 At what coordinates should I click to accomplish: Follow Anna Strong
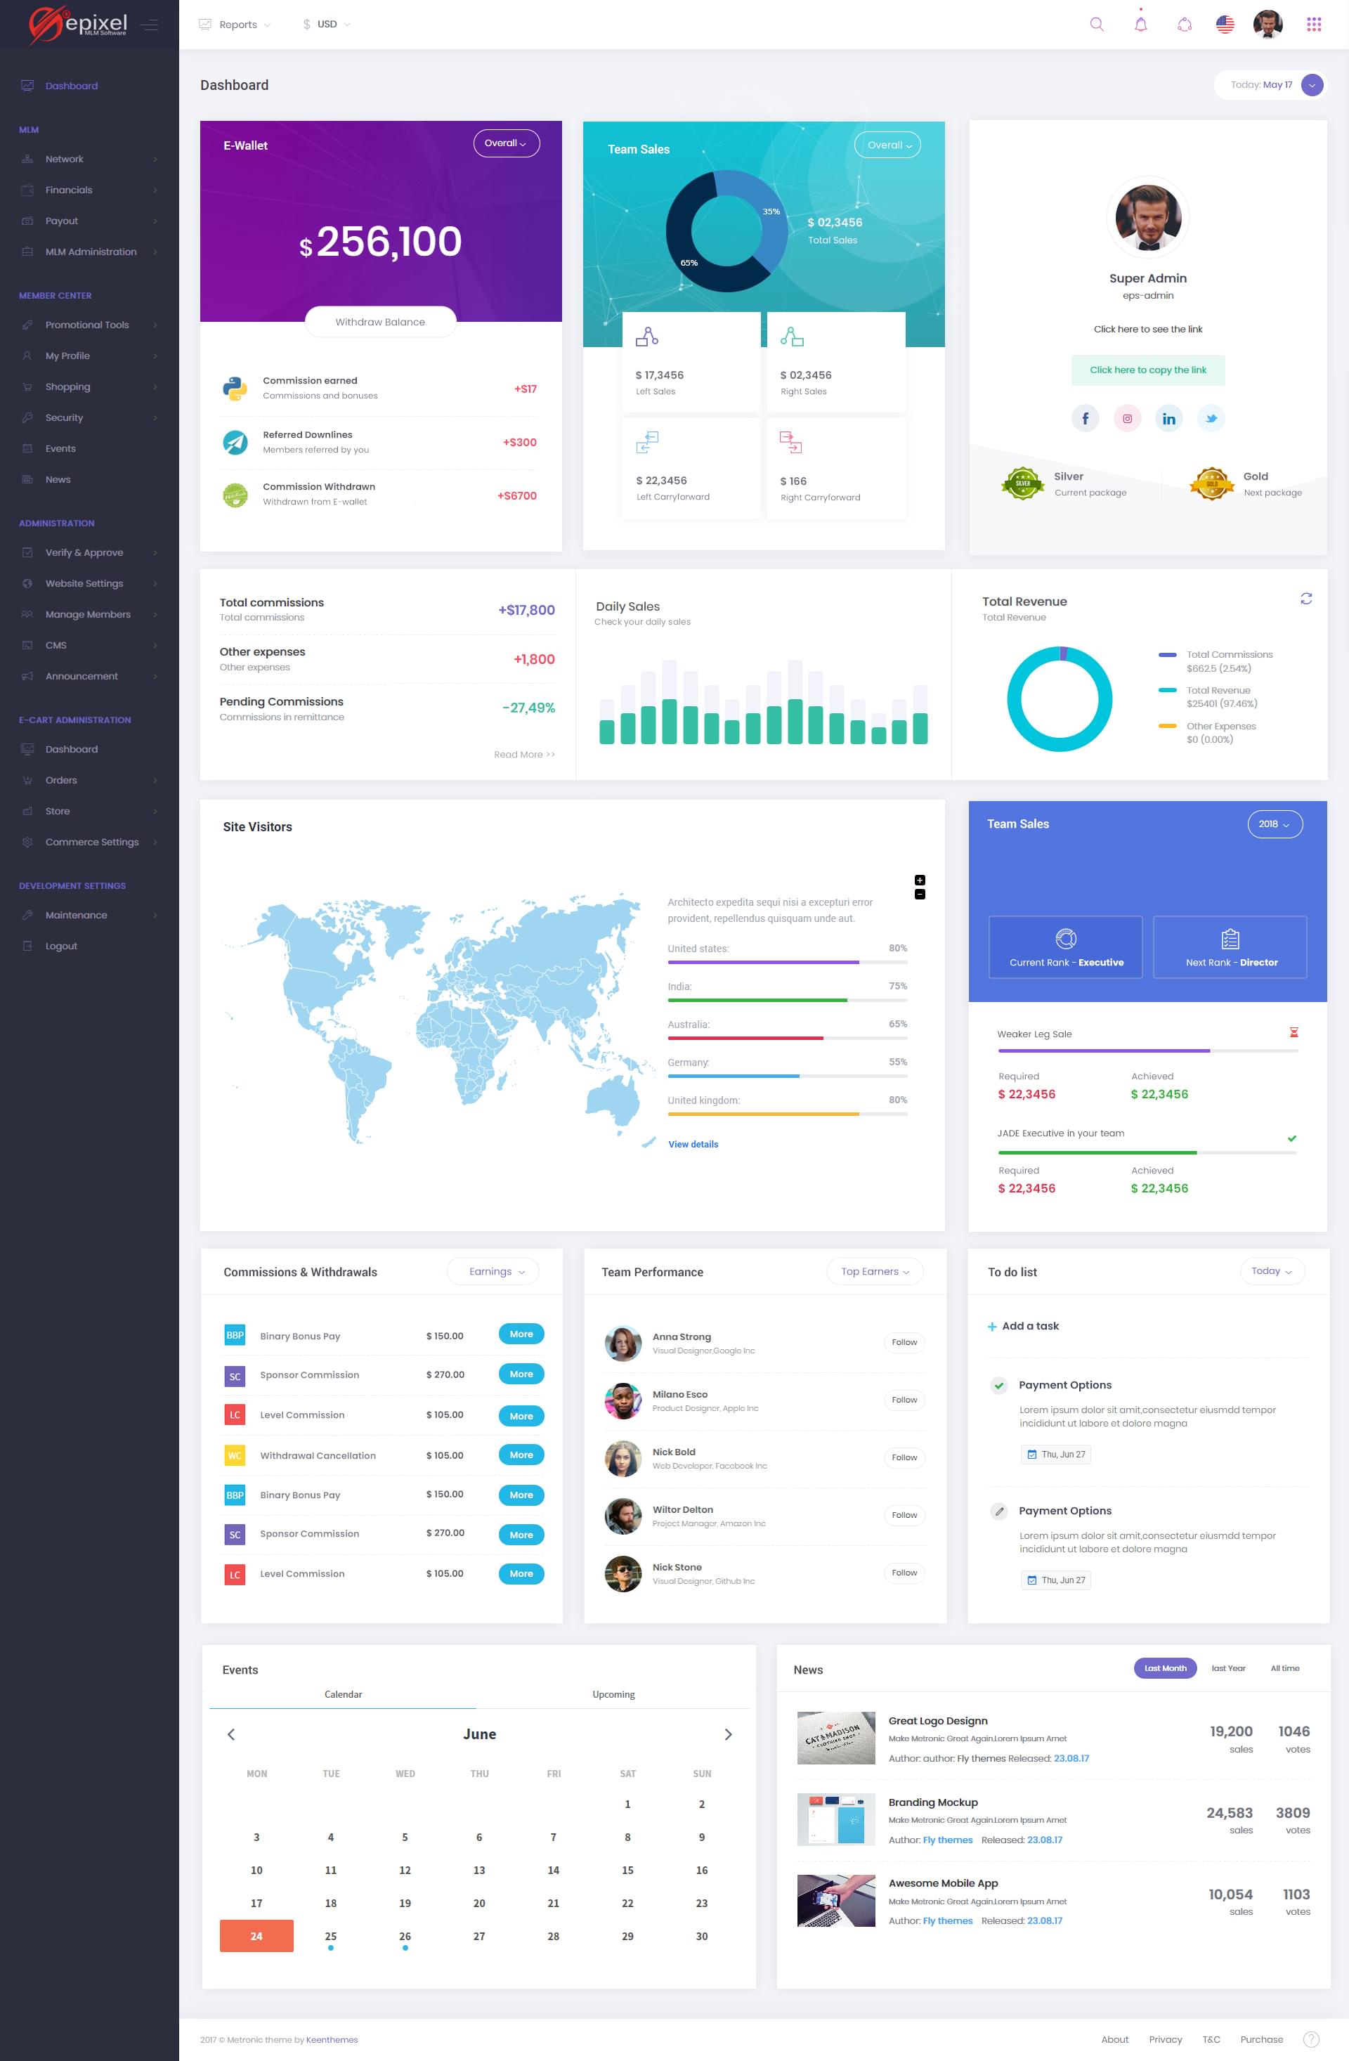pos(904,1342)
